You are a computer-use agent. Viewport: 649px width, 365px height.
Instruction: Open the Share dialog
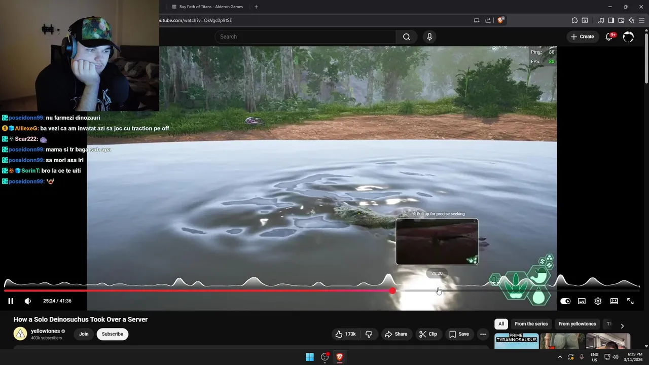click(x=396, y=334)
